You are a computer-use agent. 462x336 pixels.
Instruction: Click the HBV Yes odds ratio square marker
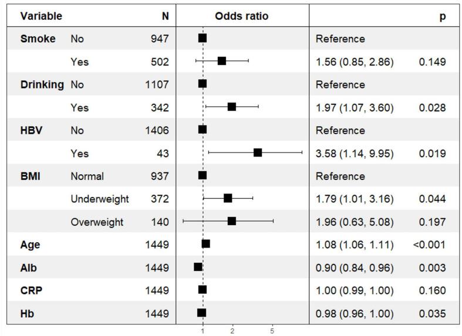pos(258,152)
